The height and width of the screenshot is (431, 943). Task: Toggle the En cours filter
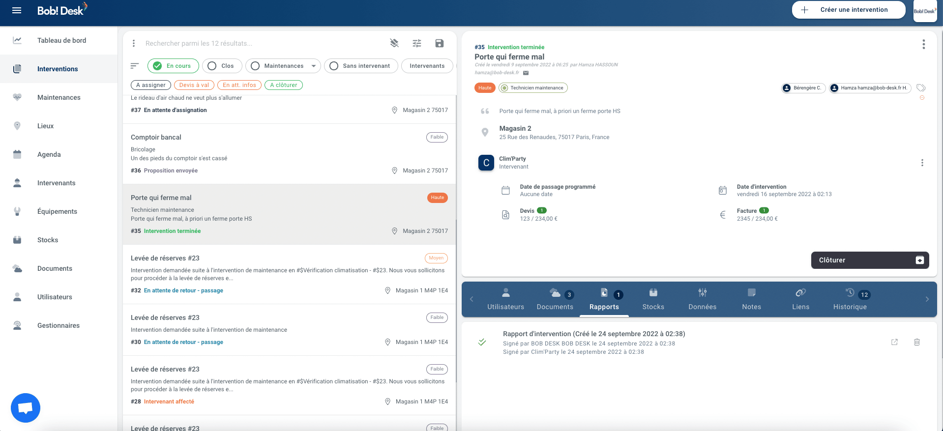click(173, 66)
